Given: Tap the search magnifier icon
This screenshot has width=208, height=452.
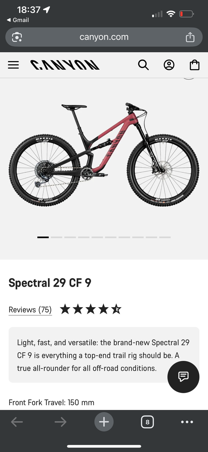Looking at the screenshot, I should [x=143, y=65].
